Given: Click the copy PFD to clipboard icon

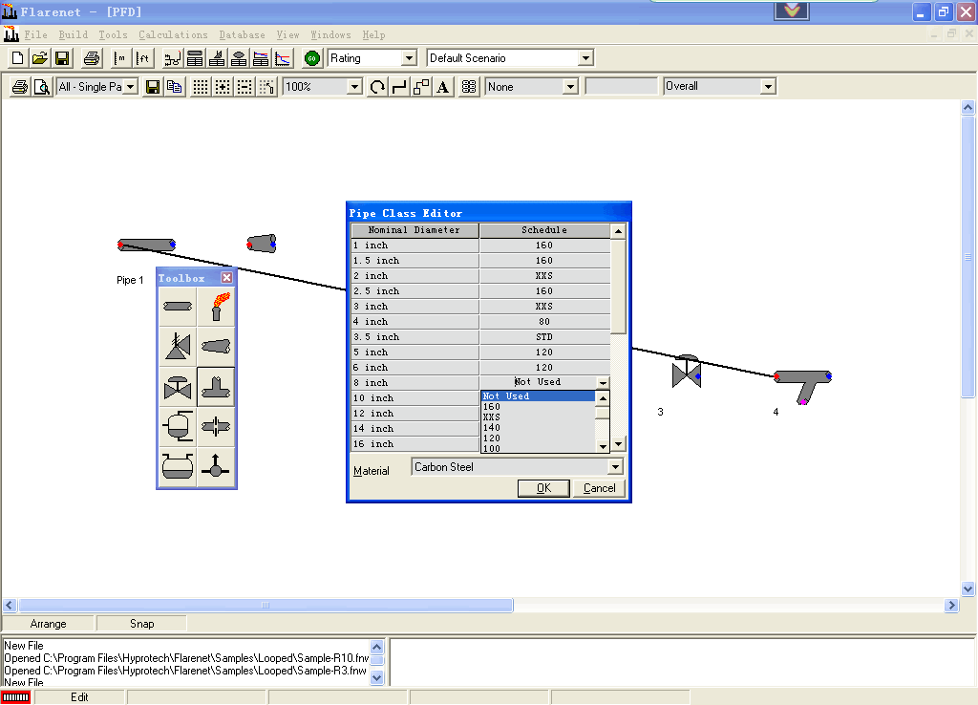Looking at the screenshot, I should pyautogui.click(x=175, y=87).
